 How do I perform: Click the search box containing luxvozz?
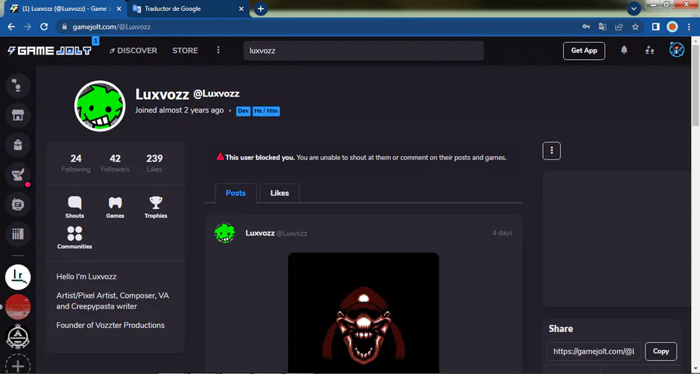363,51
